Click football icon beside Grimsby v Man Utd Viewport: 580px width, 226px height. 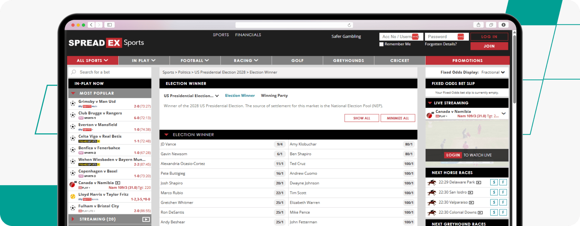click(73, 104)
